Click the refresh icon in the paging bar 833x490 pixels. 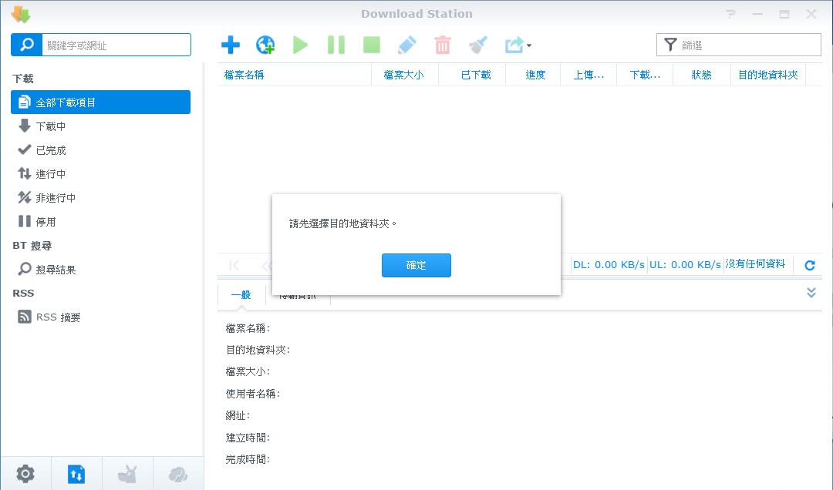pos(810,265)
